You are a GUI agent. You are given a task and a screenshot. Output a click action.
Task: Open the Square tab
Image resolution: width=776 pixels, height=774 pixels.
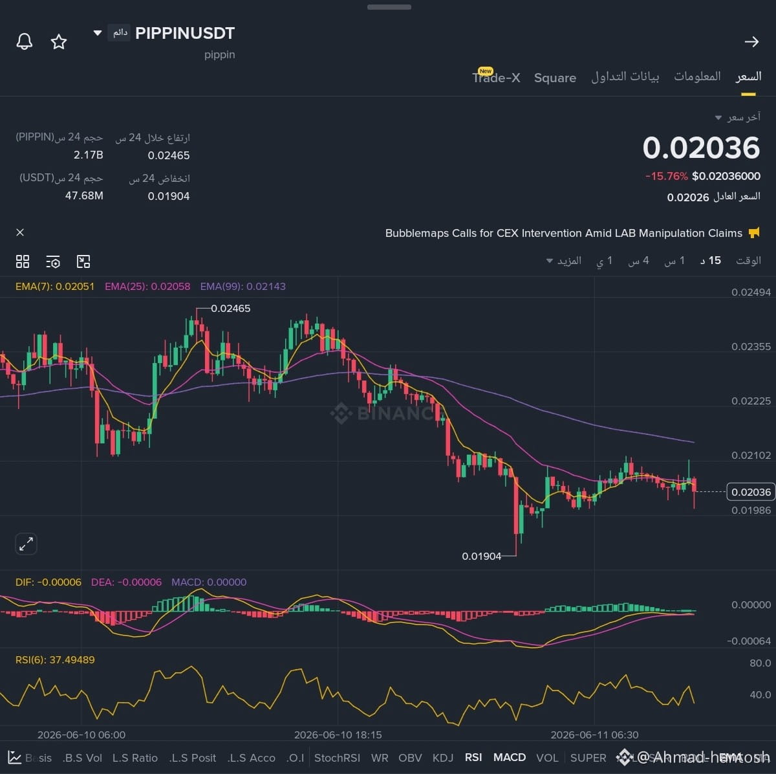(555, 78)
